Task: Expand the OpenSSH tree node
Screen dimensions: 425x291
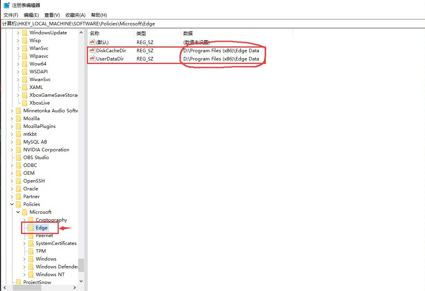Action: 12,181
